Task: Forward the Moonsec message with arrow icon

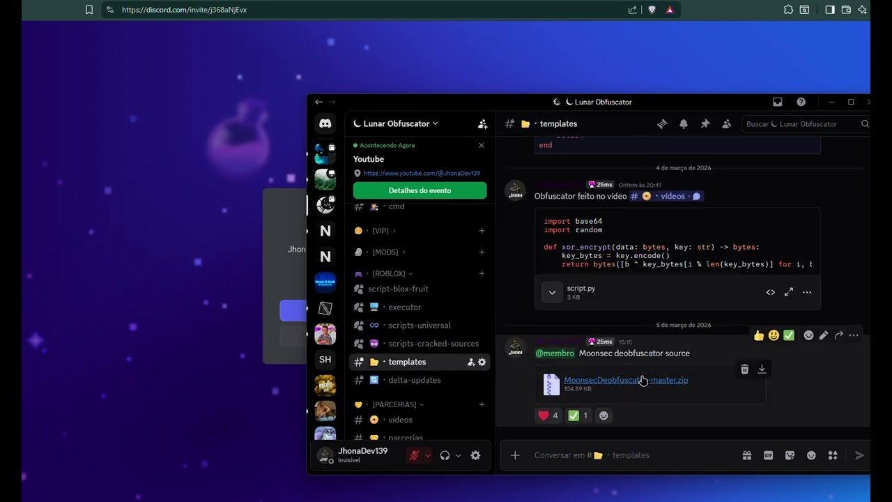Action: [839, 335]
